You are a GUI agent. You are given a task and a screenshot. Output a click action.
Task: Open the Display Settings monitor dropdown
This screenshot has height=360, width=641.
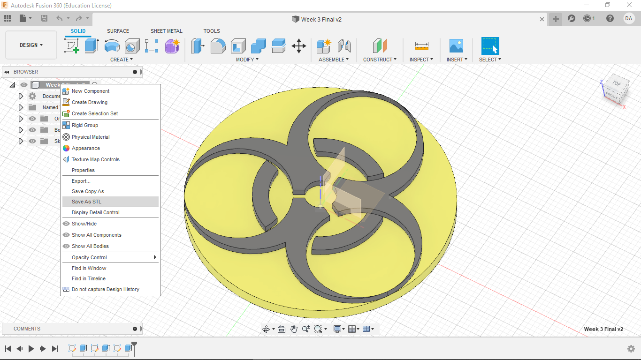click(339, 329)
